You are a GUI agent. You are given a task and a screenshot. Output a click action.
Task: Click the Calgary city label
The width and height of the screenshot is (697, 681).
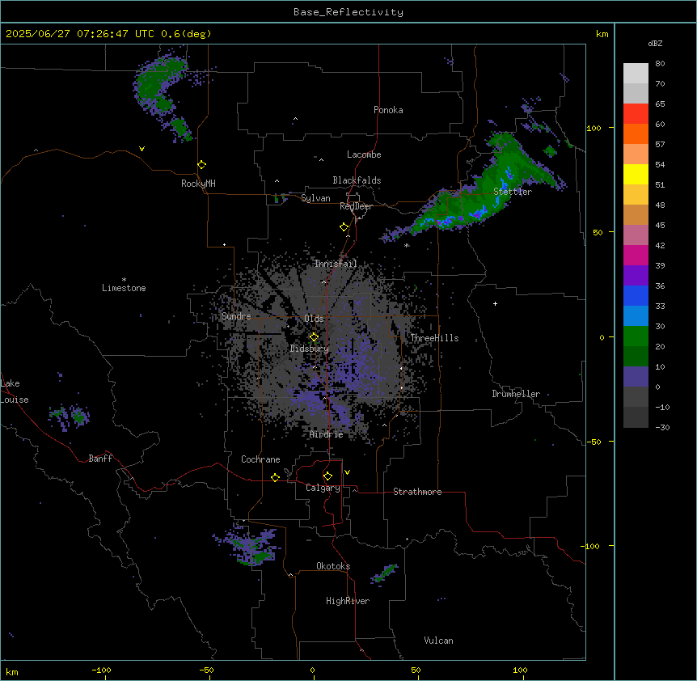pos(323,488)
